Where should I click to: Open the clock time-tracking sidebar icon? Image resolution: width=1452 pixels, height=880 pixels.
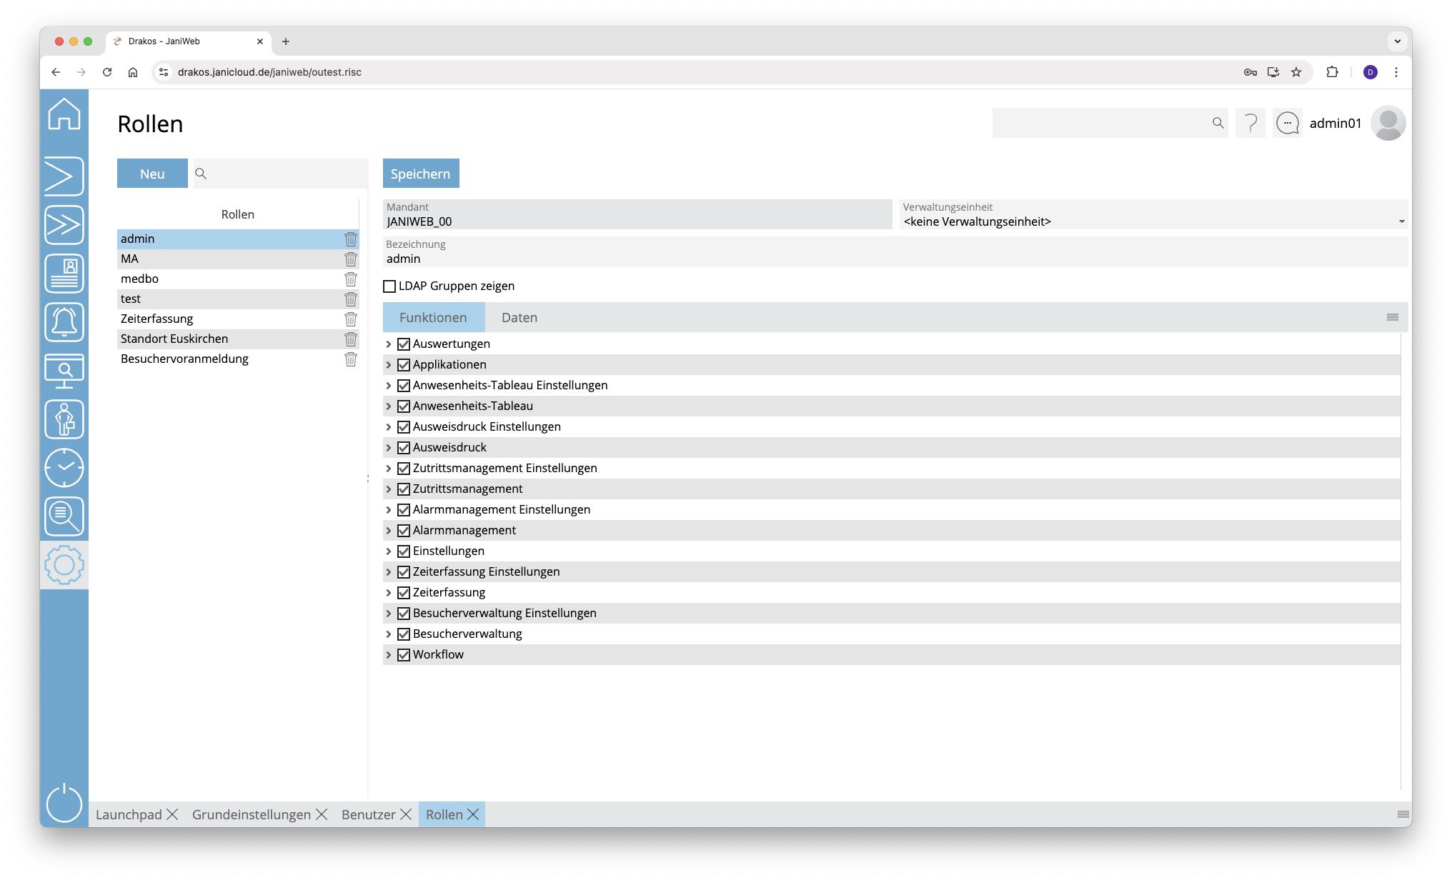(64, 468)
